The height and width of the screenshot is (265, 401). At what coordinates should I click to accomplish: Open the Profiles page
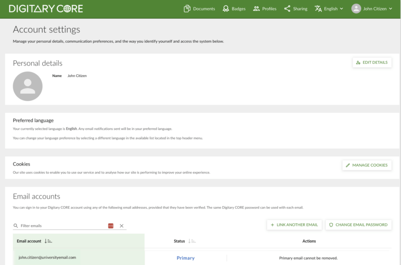click(x=265, y=9)
